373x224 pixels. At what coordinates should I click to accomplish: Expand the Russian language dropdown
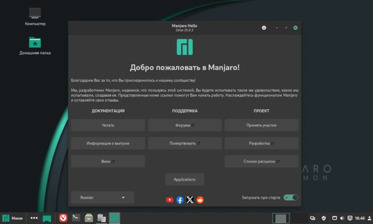click(x=102, y=197)
